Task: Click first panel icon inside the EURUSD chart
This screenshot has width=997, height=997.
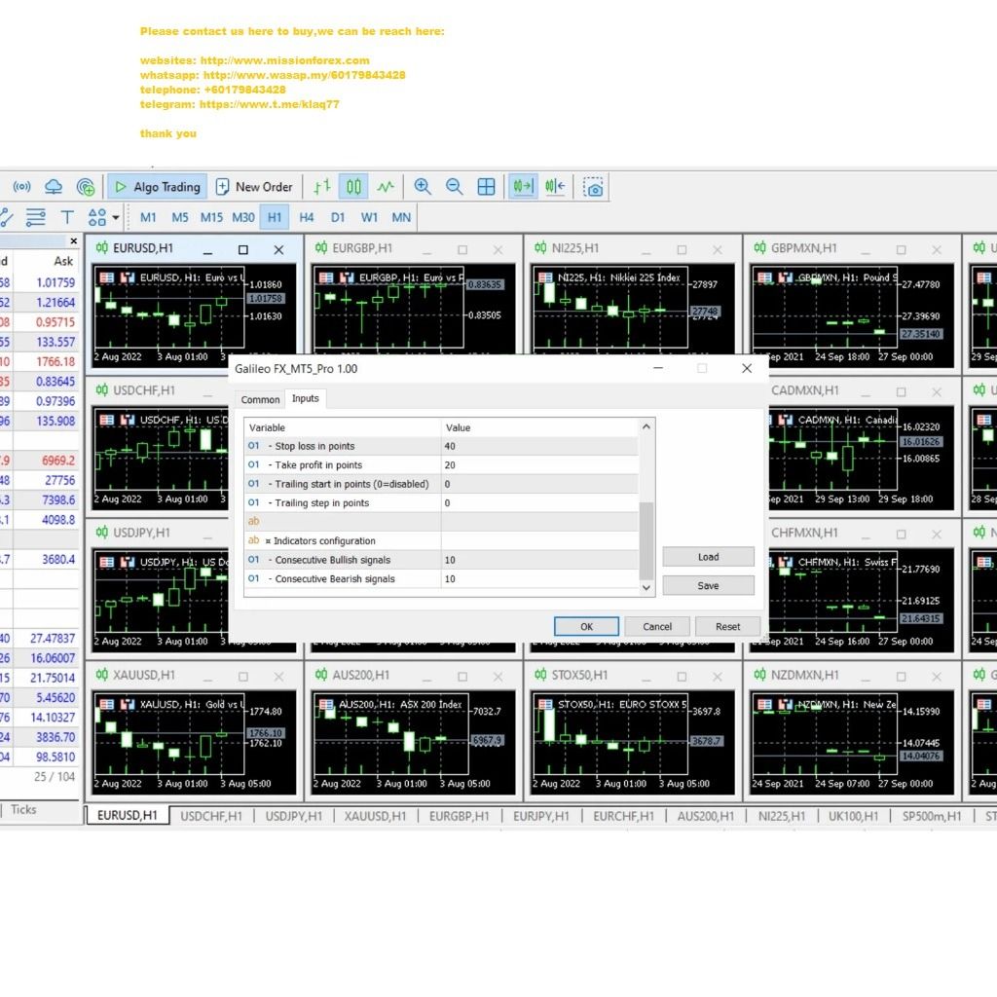Action: (x=106, y=277)
